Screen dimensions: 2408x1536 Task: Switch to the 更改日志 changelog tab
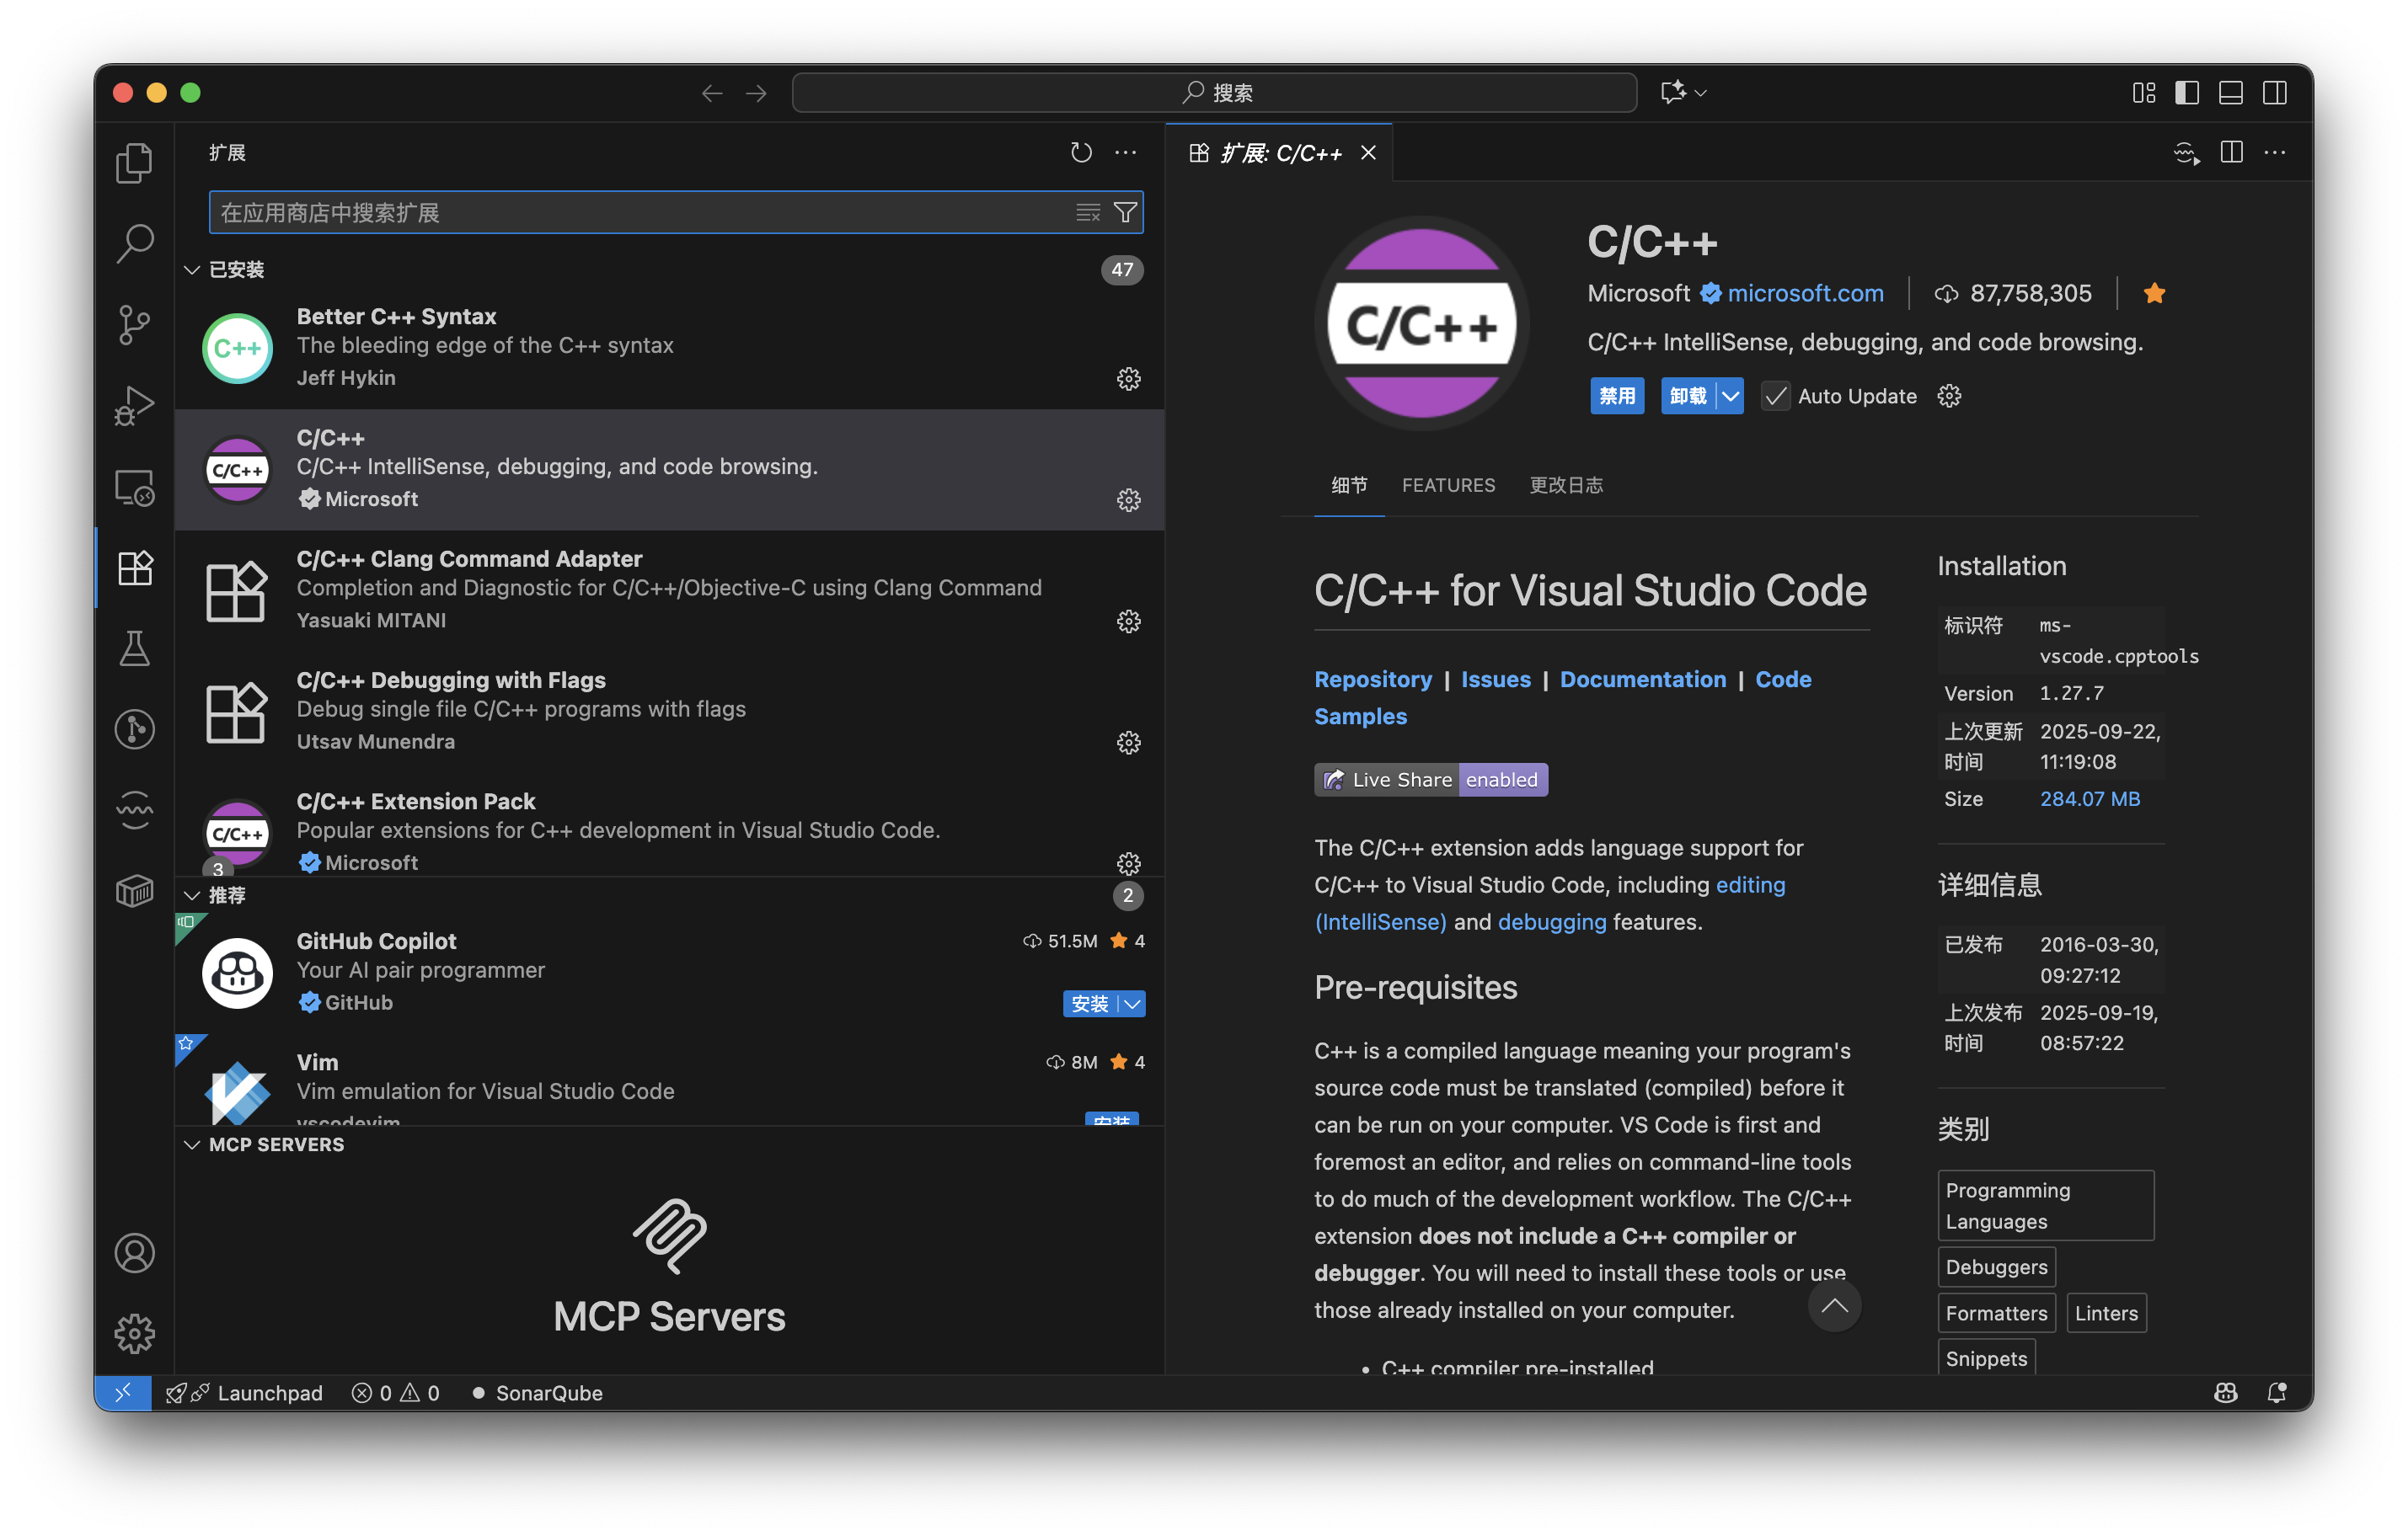tap(1566, 485)
